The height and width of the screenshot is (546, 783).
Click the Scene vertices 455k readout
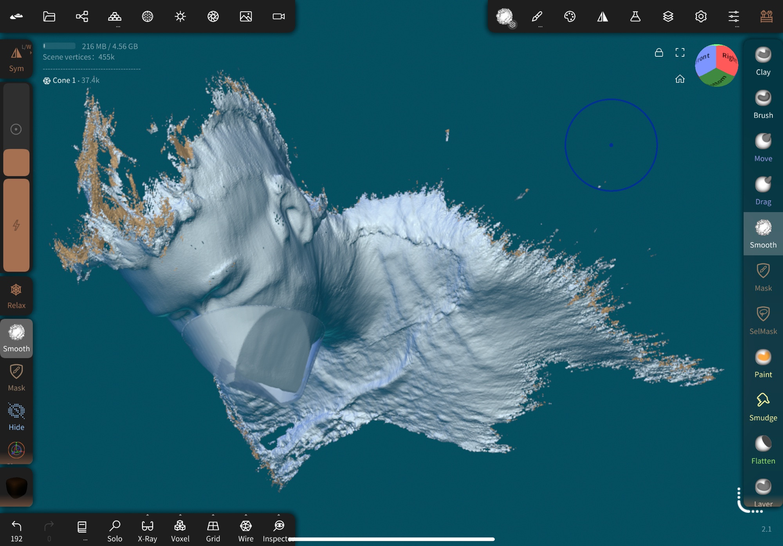[78, 57]
